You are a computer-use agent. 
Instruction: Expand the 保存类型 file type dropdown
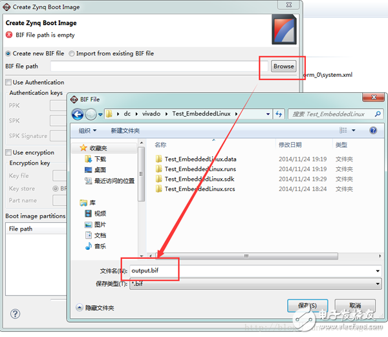click(377, 284)
